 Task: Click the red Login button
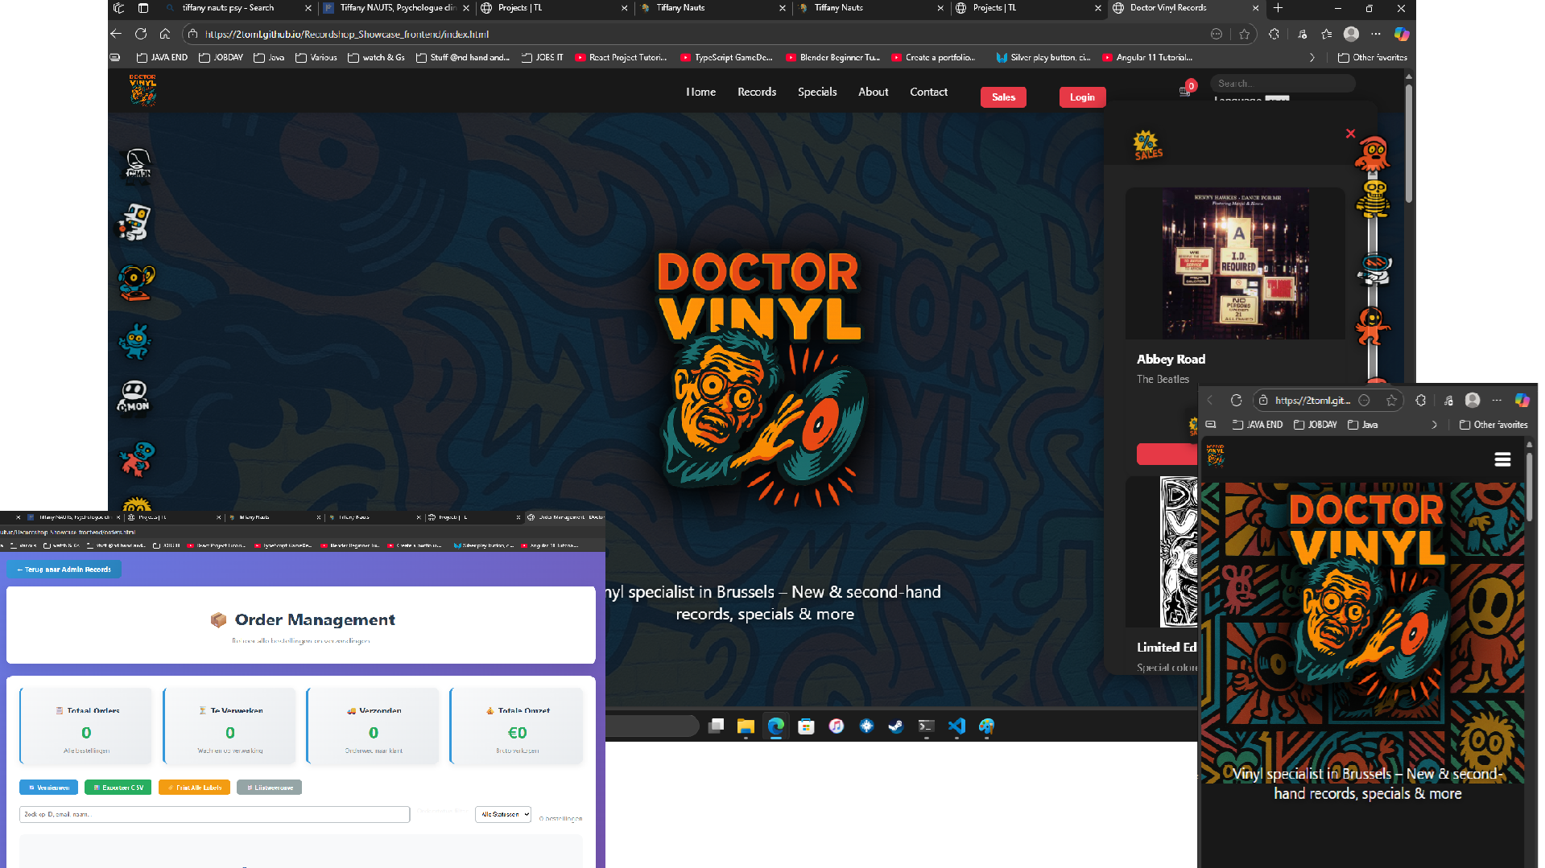tap(1081, 97)
